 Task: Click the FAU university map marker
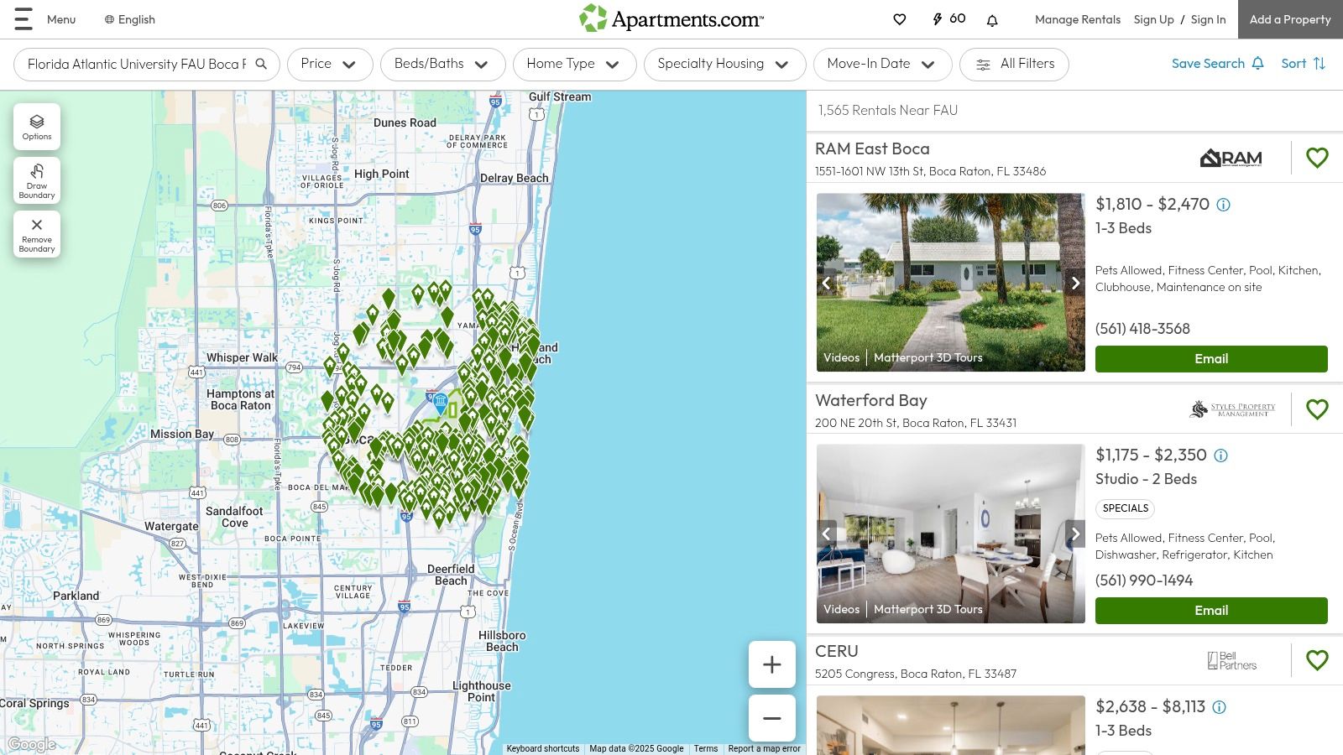[441, 402]
